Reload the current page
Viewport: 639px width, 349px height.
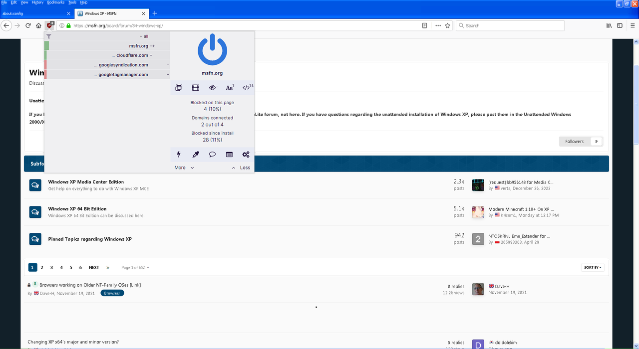(28, 25)
